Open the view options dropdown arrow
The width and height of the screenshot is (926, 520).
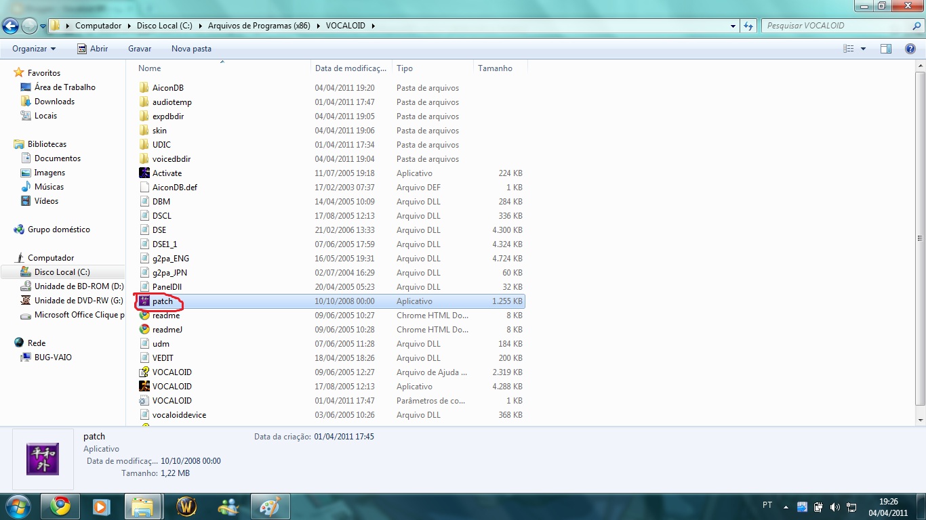(863, 49)
